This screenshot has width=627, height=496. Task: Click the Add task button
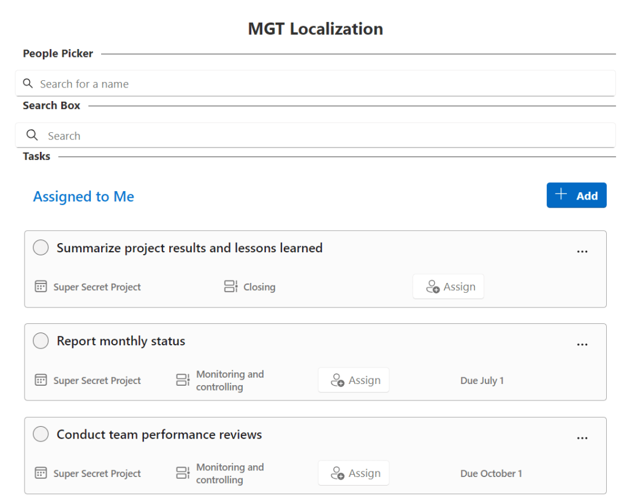coord(576,195)
